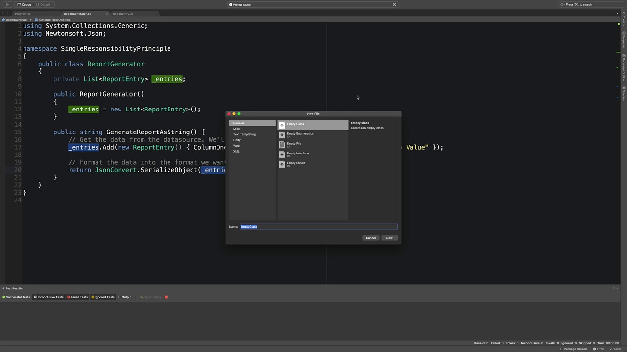This screenshot has width=627, height=352.
Task: Open the Document Outline side tab
Action: (x=624, y=67)
